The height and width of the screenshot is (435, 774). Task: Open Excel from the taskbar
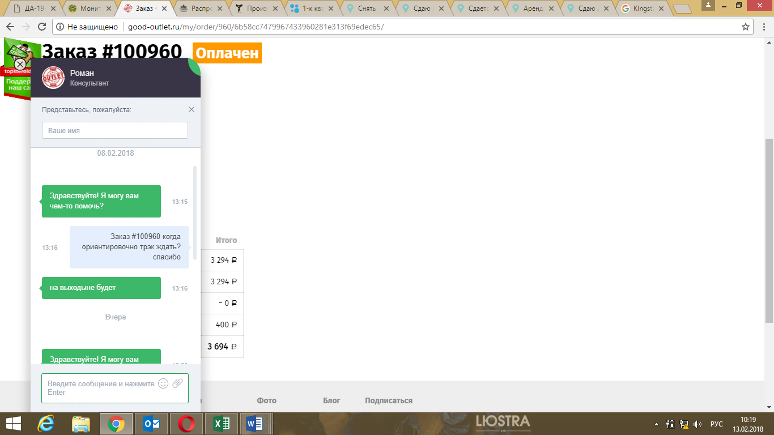pos(221,424)
